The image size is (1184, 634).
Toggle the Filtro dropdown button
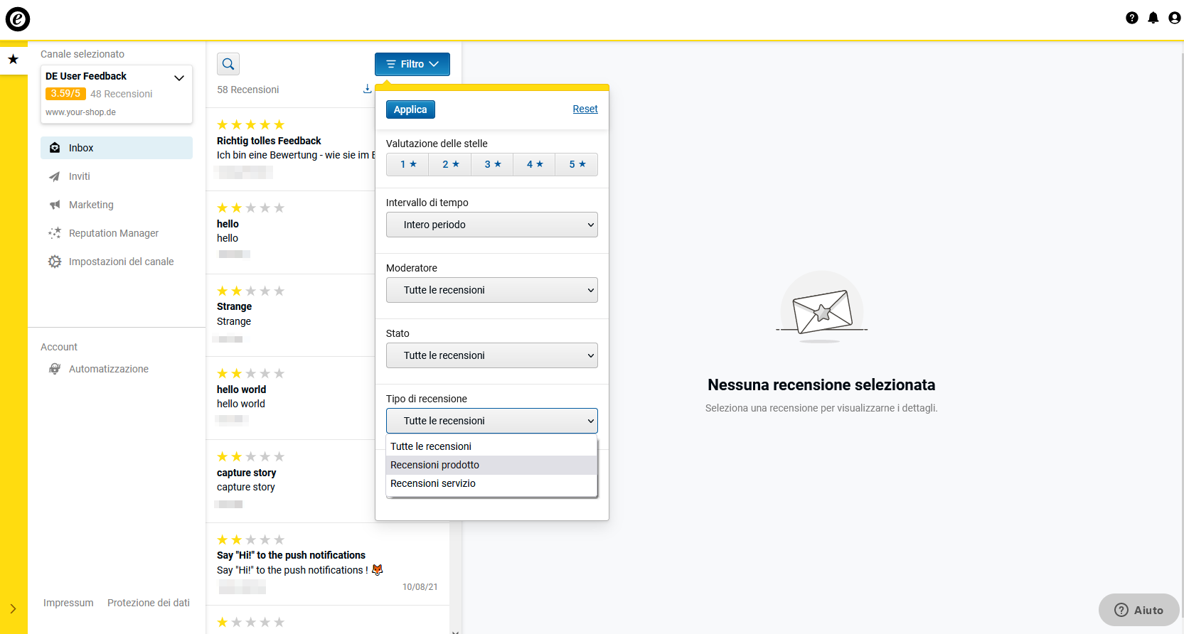pos(412,64)
